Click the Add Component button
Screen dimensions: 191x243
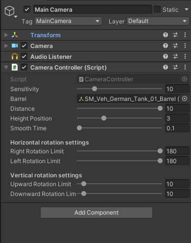tap(96, 213)
